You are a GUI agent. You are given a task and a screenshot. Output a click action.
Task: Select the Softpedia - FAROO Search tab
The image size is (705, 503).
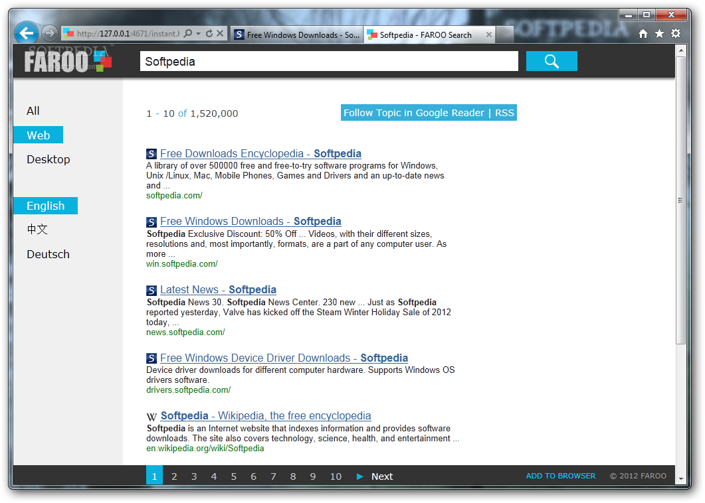point(425,35)
